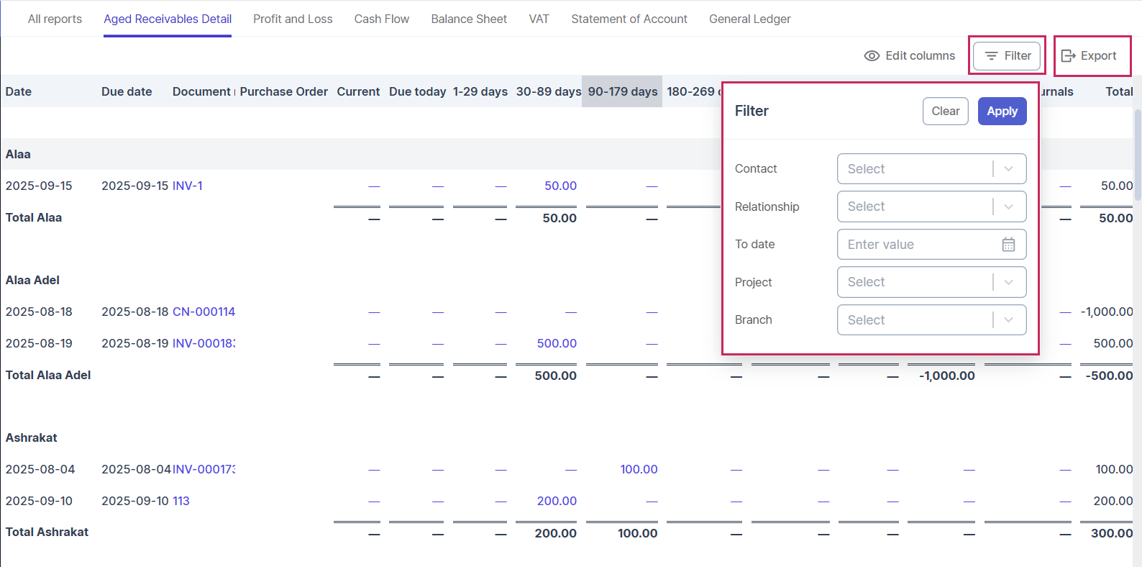Click the eye icon beside Edit columns

pos(872,56)
